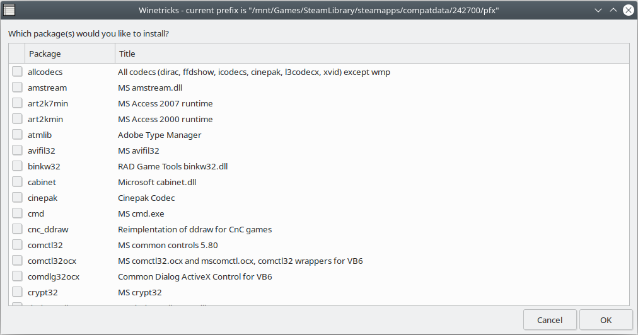This screenshot has width=638, height=335.
Task: Click the Cancel button
Action: tap(550, 320)
